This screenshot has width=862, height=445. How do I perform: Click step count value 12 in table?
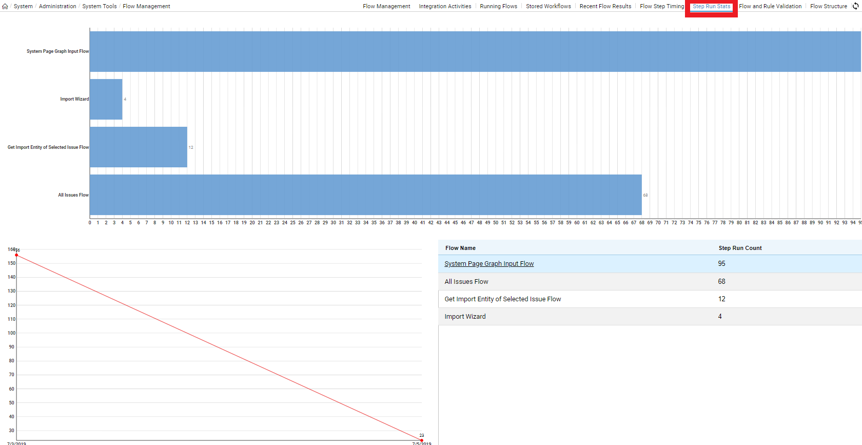tap(721, 299)
